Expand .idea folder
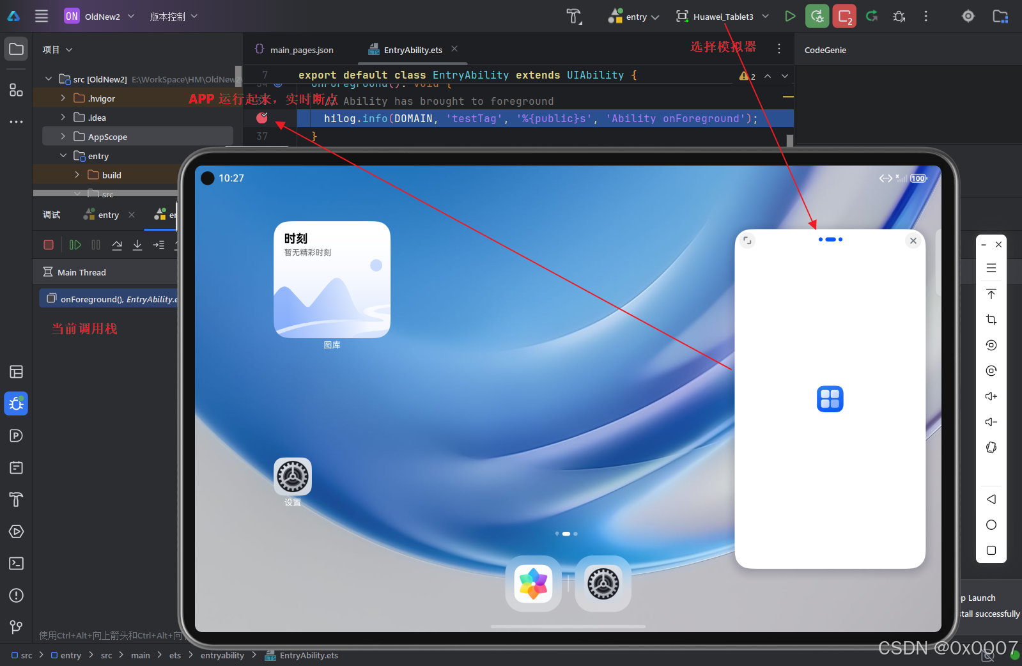 [x=63, y=117]
